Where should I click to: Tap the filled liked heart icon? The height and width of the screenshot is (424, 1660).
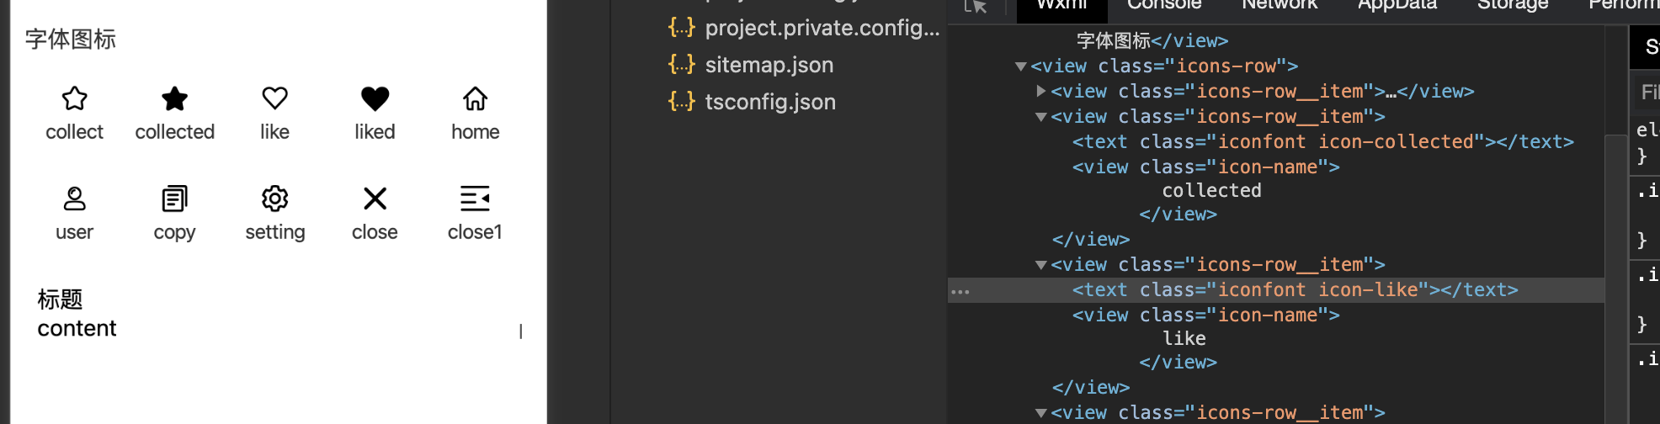pos(375,98)
